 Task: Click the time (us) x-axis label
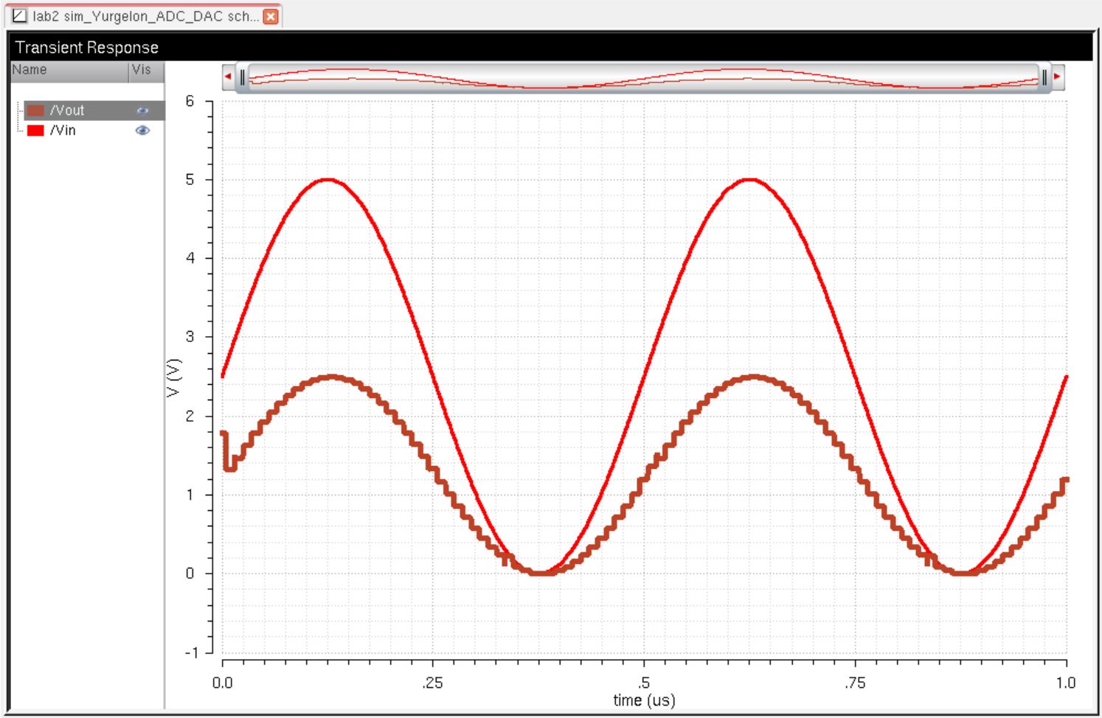pos(644,700)
